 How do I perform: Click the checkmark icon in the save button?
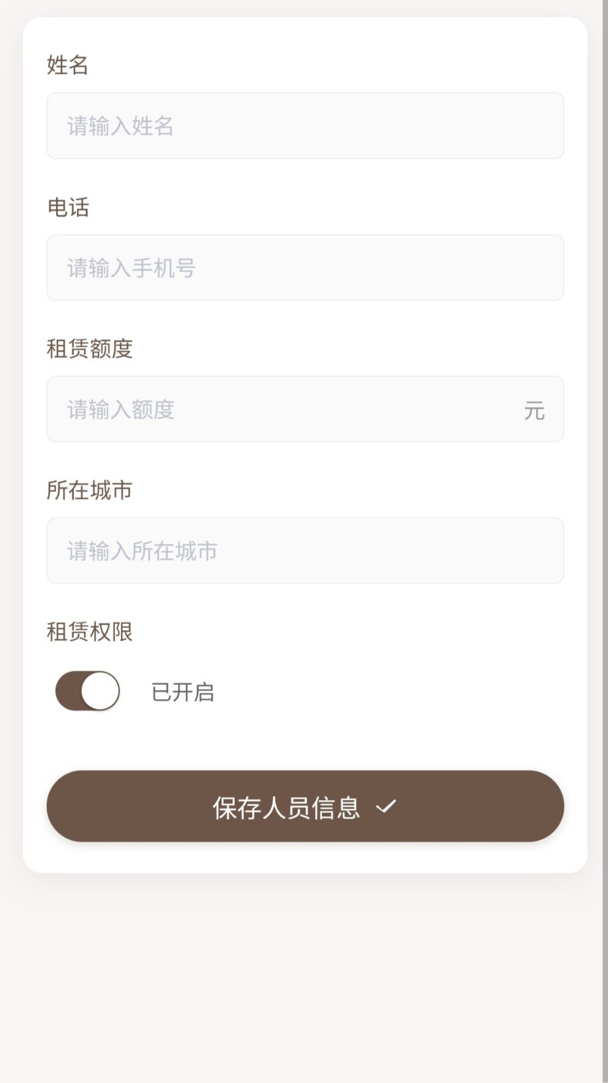(x=386, y=807)
